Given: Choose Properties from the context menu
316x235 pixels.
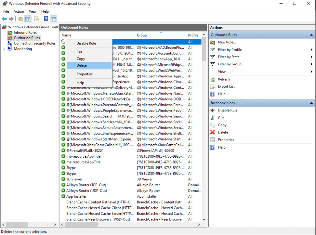Looking at the screenshot, I should pyautogui.click(x=89, y=74).
